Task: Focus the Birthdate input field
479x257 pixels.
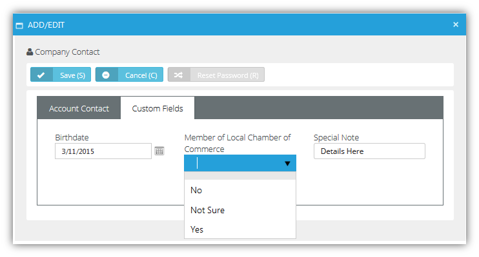Action: pyautogui.click(x=103, y=151)
